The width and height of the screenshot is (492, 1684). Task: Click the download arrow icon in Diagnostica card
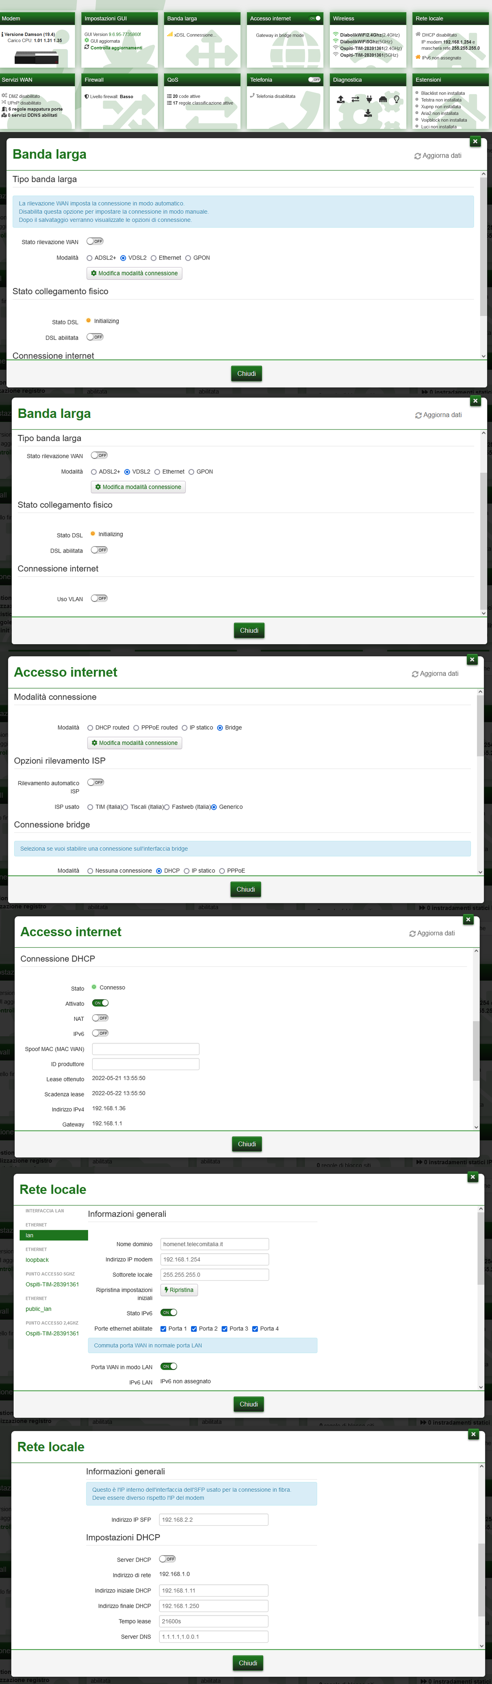click(368, 113)
